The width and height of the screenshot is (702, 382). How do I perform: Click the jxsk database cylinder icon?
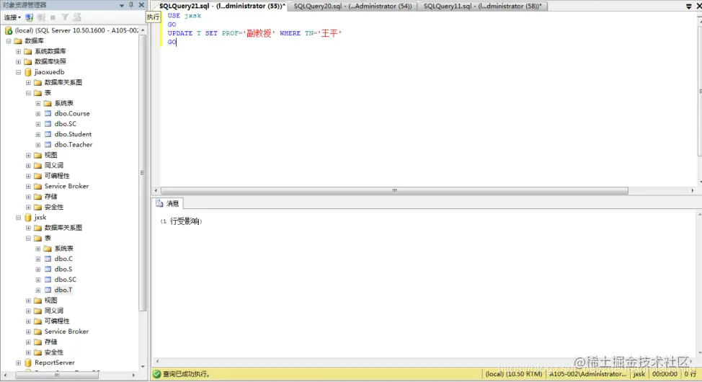(28, 217)
